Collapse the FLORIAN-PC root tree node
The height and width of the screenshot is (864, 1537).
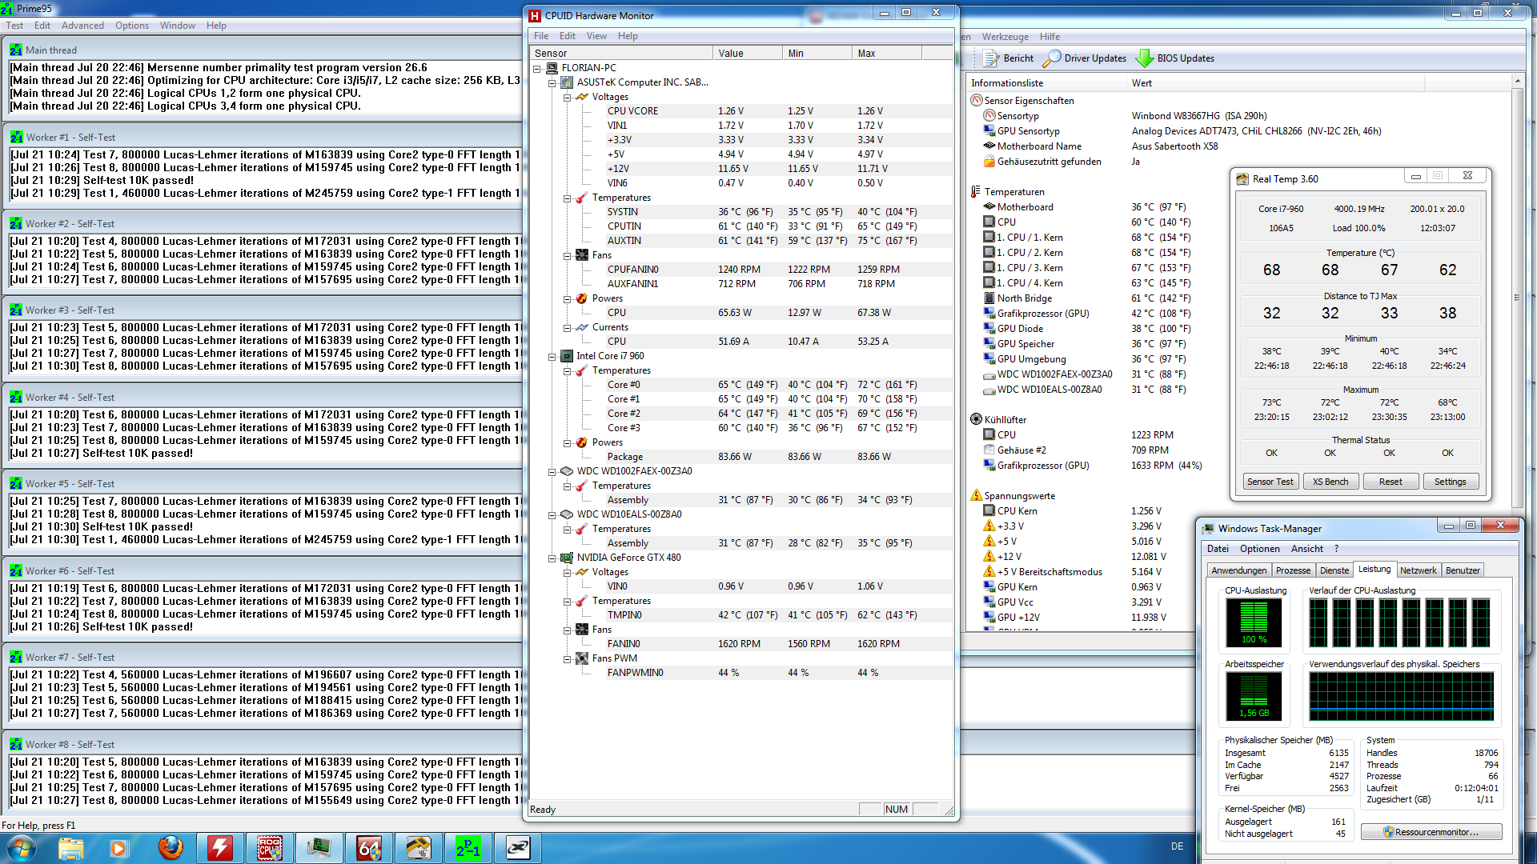(537, 69)
